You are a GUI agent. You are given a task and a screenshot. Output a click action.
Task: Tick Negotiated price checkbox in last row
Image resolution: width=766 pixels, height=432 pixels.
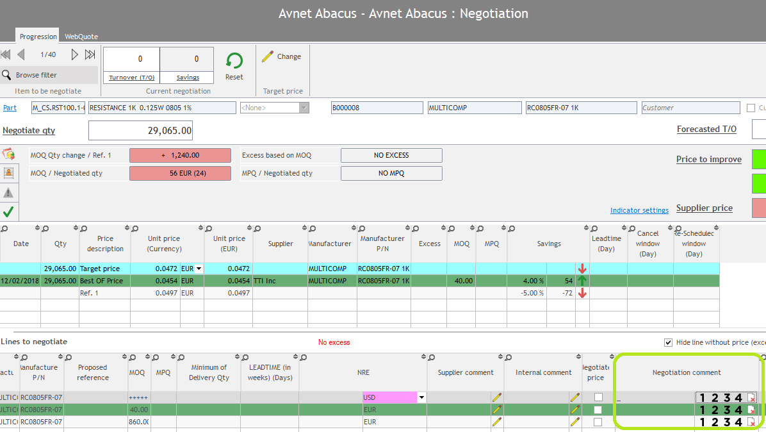tap(598, 422)
